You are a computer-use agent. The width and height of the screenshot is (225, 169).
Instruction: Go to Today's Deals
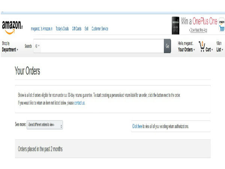tap(62, 29)
